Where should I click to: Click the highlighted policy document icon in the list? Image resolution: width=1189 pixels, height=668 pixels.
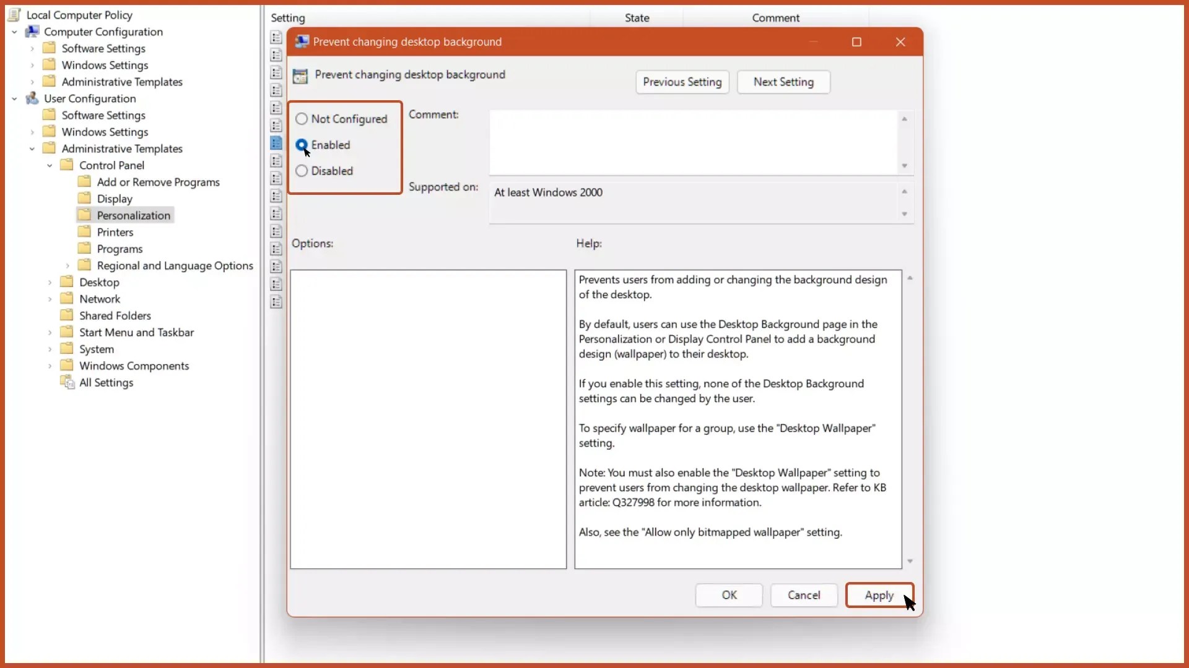tap(276, 143)
